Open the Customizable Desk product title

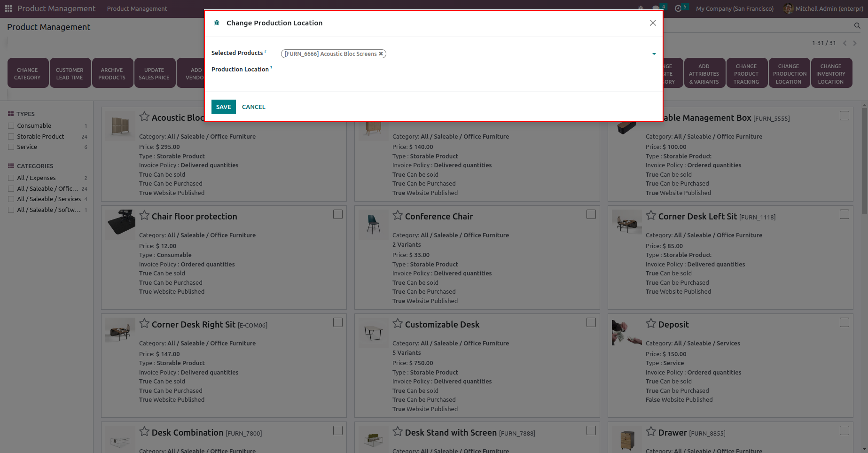442,324
